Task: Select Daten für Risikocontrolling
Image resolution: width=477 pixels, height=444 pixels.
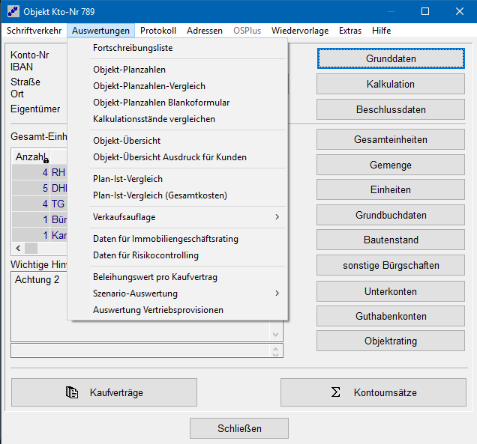Action: [x=145, y=255]
